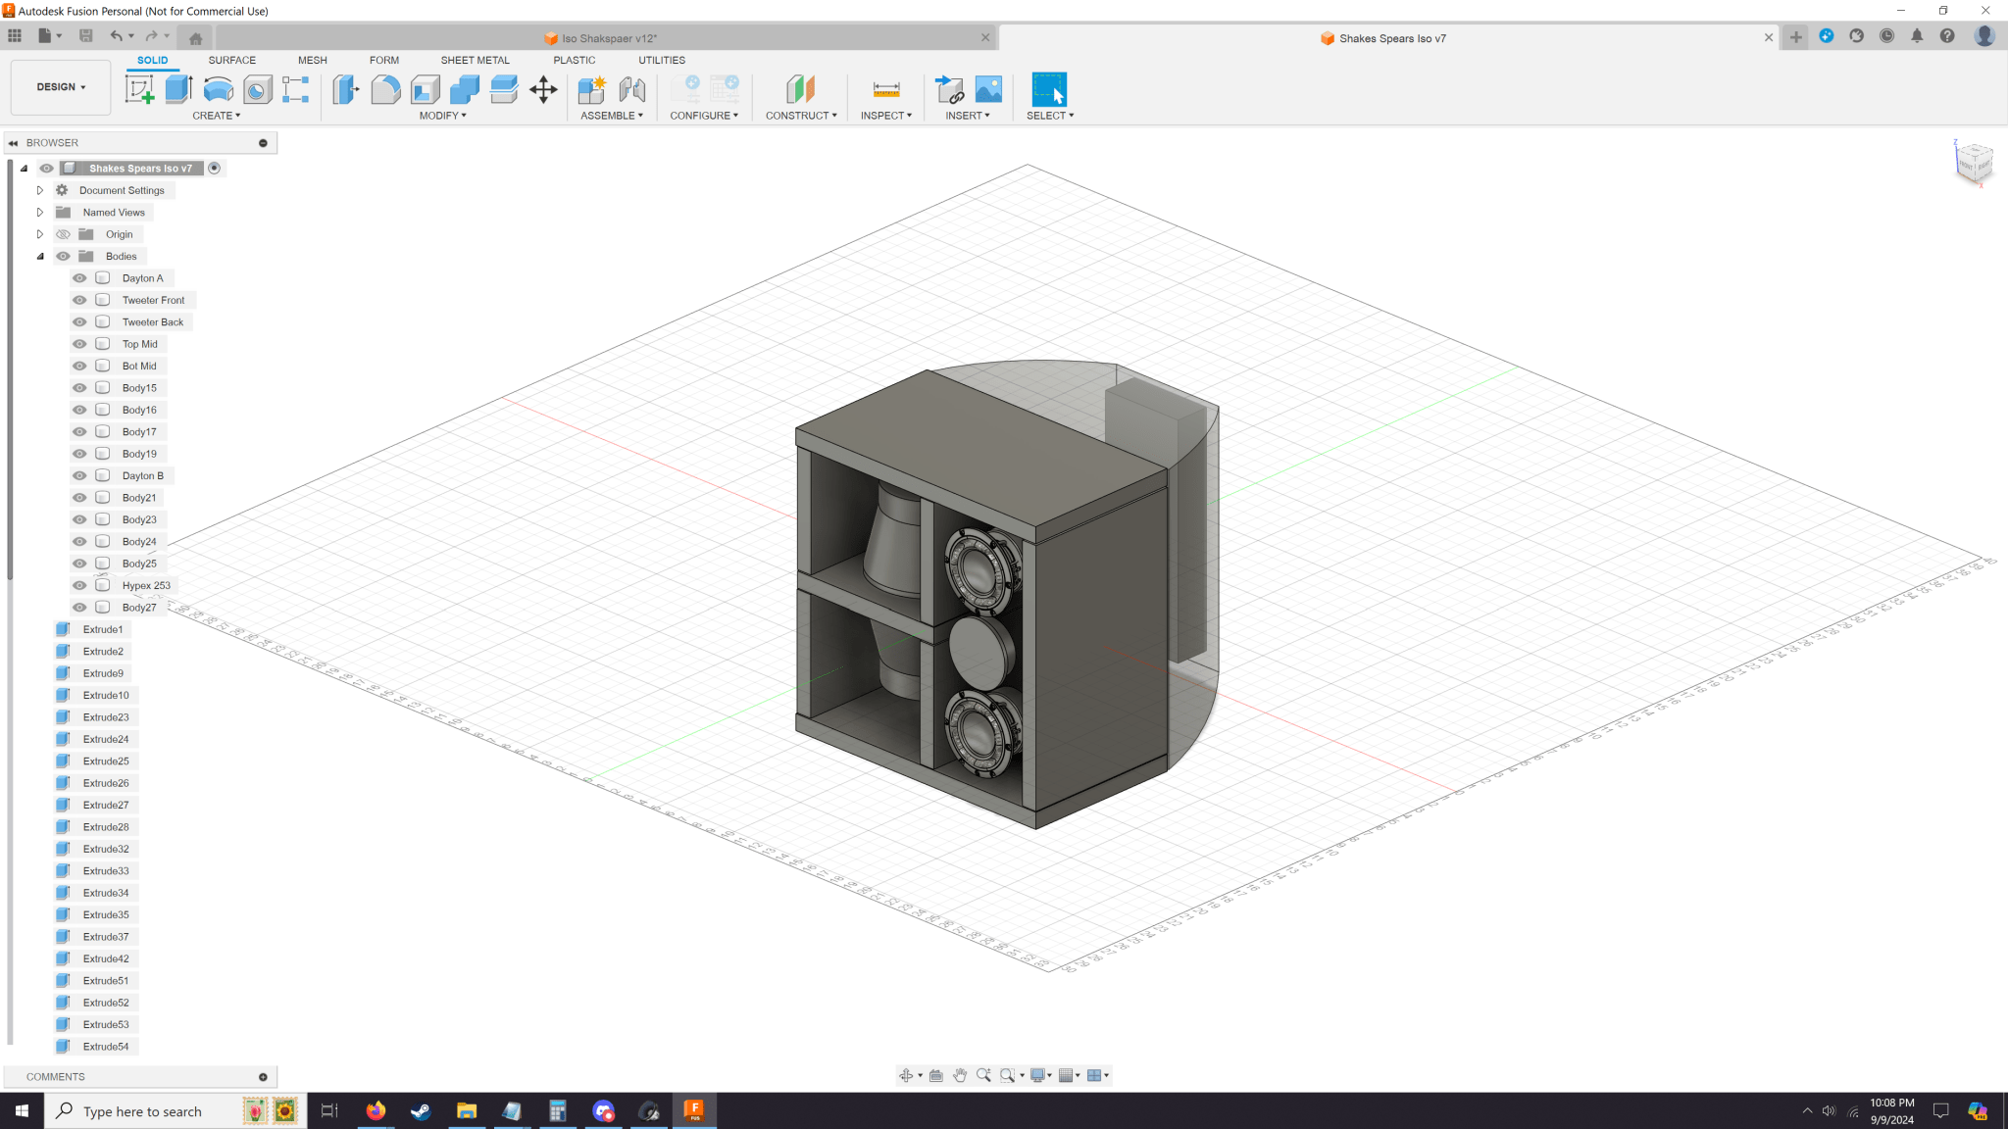Select the Extrude tool in Create group
2008x1129 pixels.
178,89
